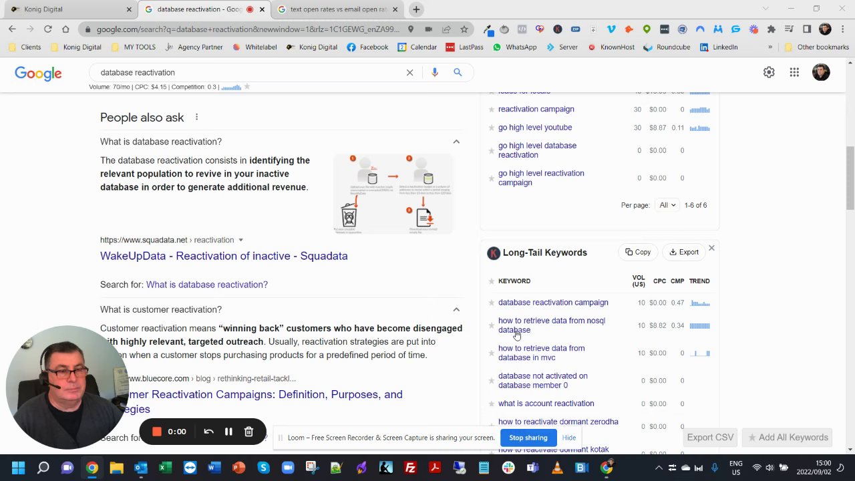Open a new browser tab
Viewport: 855px width, 481px height.
pos(416,9)
